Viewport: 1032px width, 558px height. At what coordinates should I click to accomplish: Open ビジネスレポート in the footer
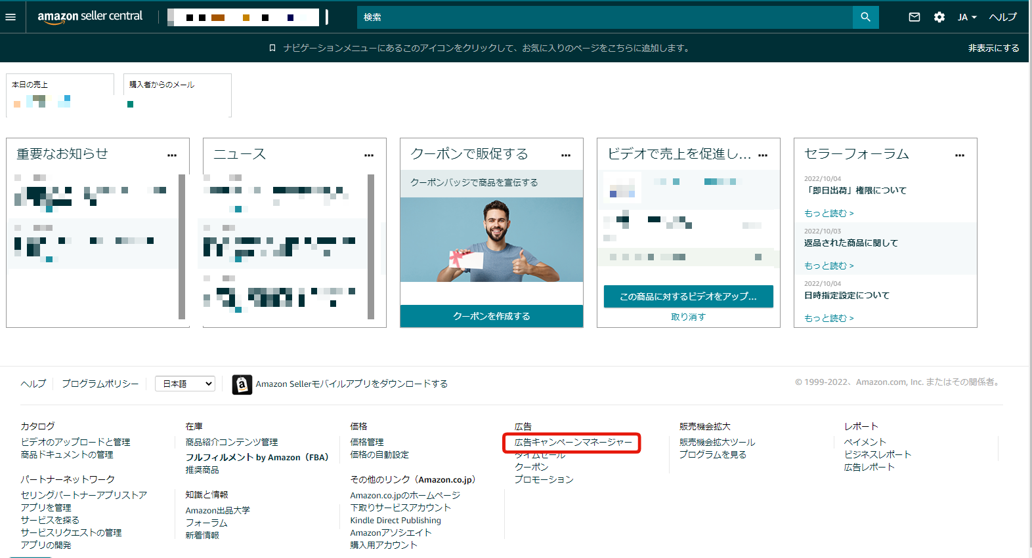[877, 454]
